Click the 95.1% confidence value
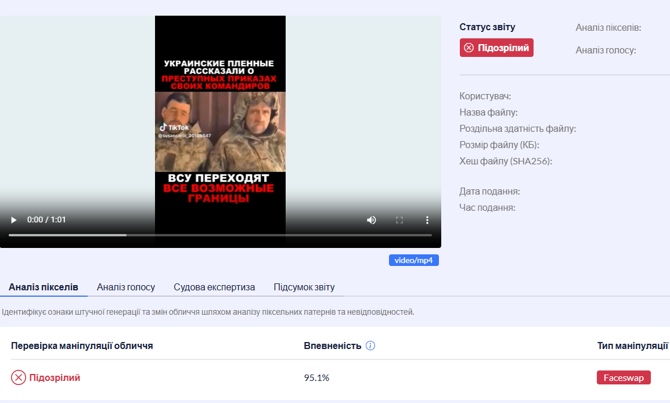670x403 pixels. pyautogui.click(x=316, y=378)
